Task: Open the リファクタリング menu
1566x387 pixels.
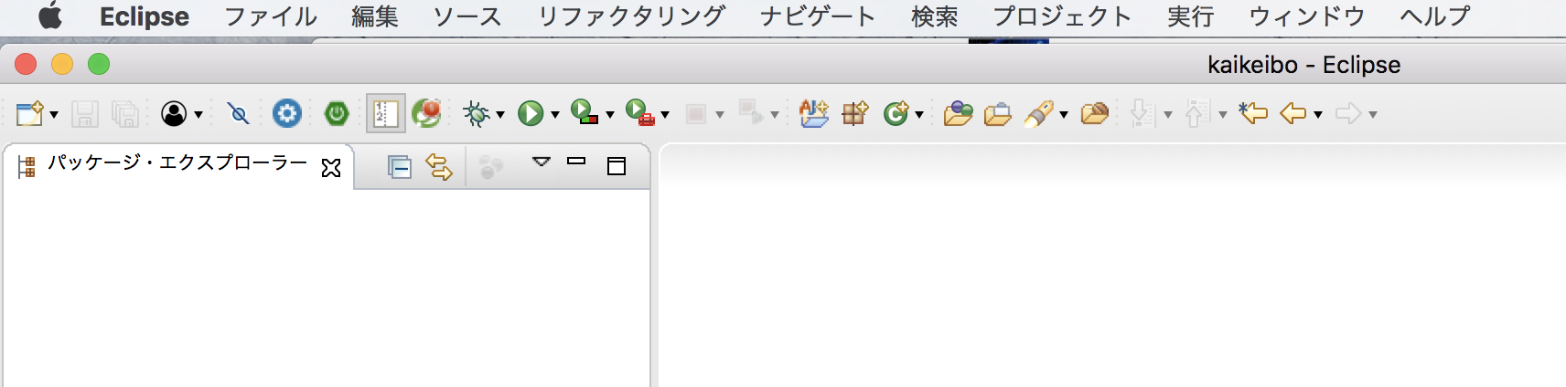Action: click(631, 16)
